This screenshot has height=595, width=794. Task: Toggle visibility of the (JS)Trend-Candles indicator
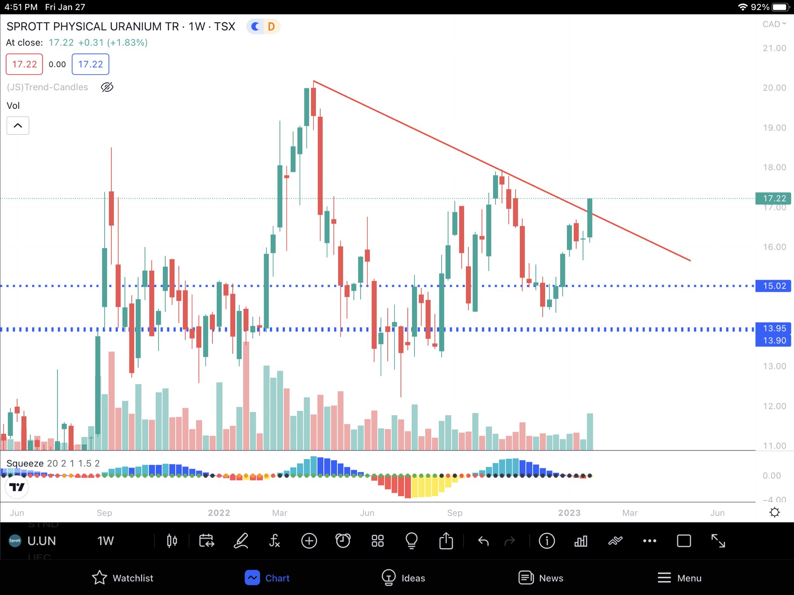107,87
